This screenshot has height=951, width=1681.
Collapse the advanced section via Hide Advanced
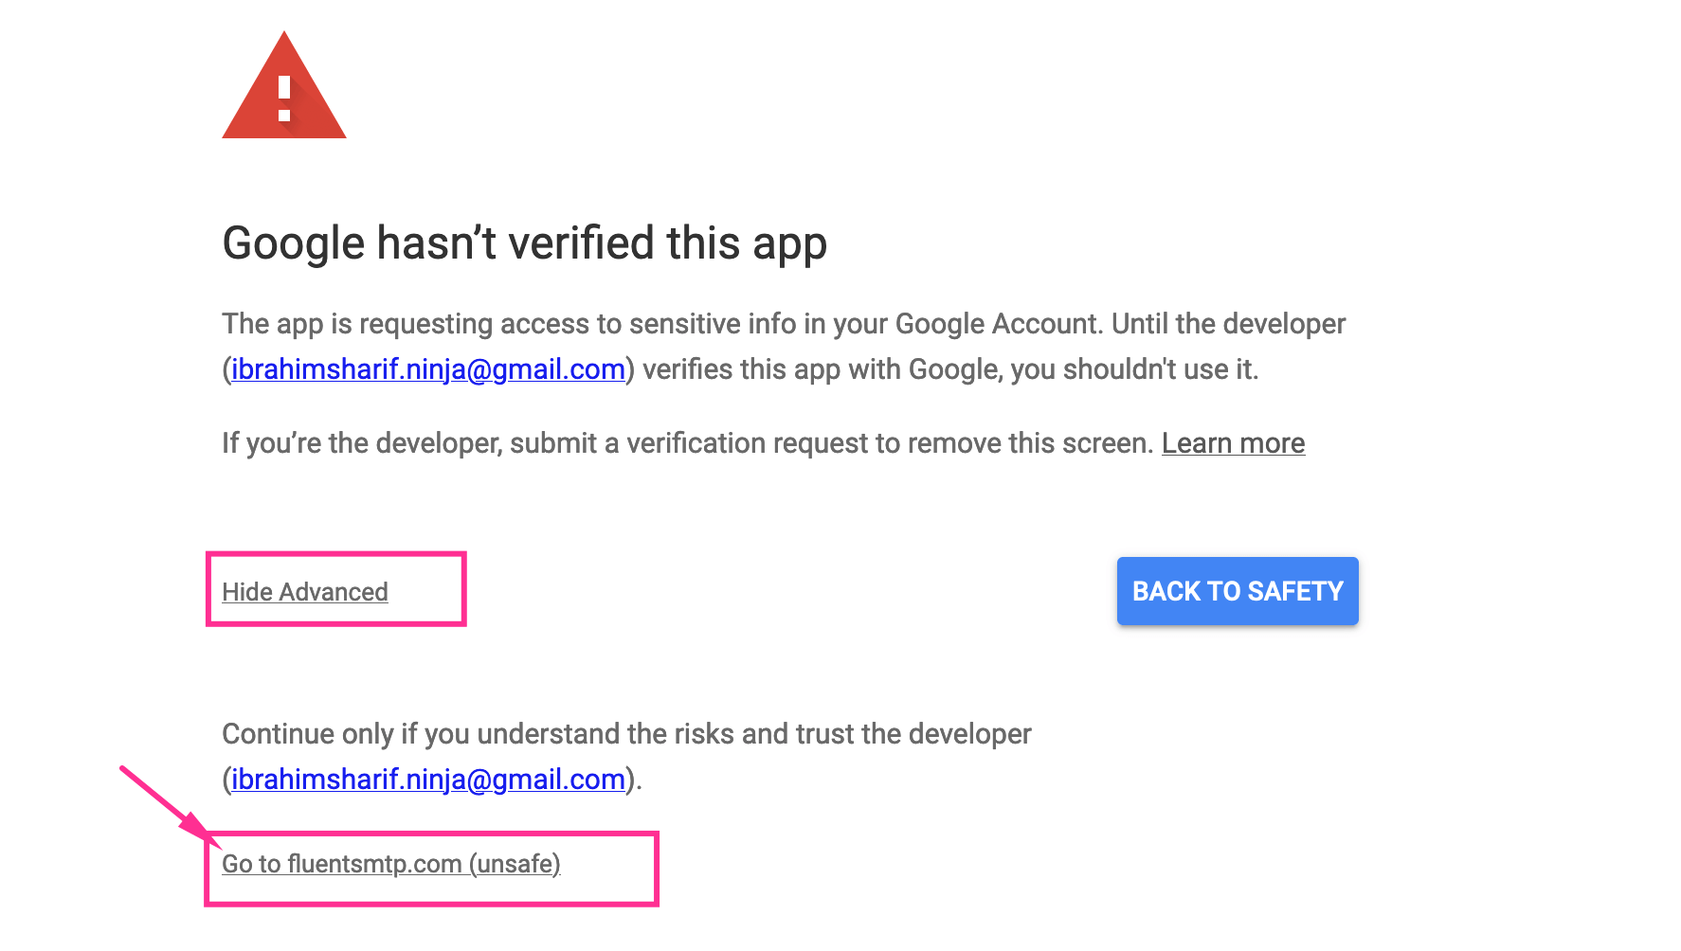[x=305, y=592]
